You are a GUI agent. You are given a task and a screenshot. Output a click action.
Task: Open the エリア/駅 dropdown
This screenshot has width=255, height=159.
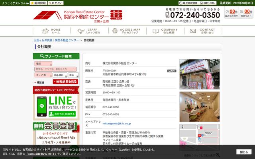(43, 75)
